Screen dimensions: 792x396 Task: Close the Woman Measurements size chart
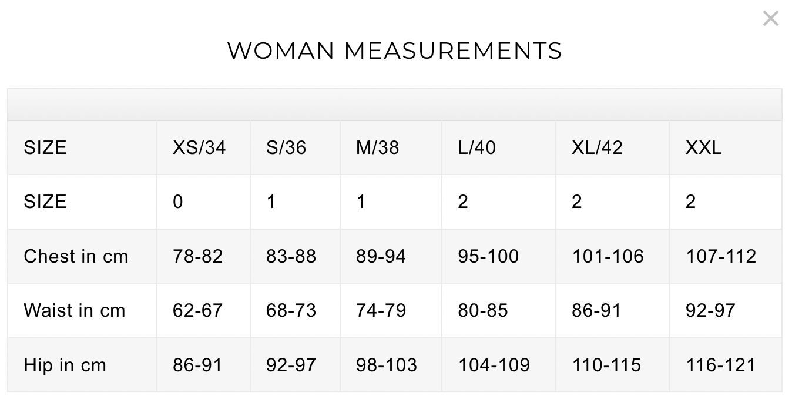(770, 19)
